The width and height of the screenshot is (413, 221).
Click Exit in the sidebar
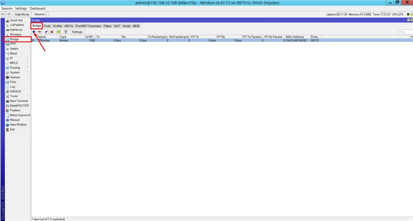point(12,130)
